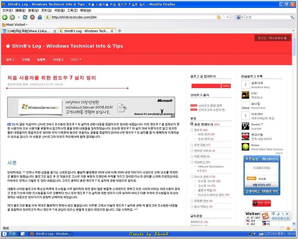Click the green Back navigation arrow

point(5,17)
